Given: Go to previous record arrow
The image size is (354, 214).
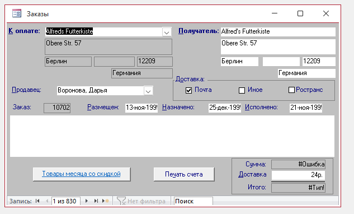Looking at the screenshot, I should (47, 201).
